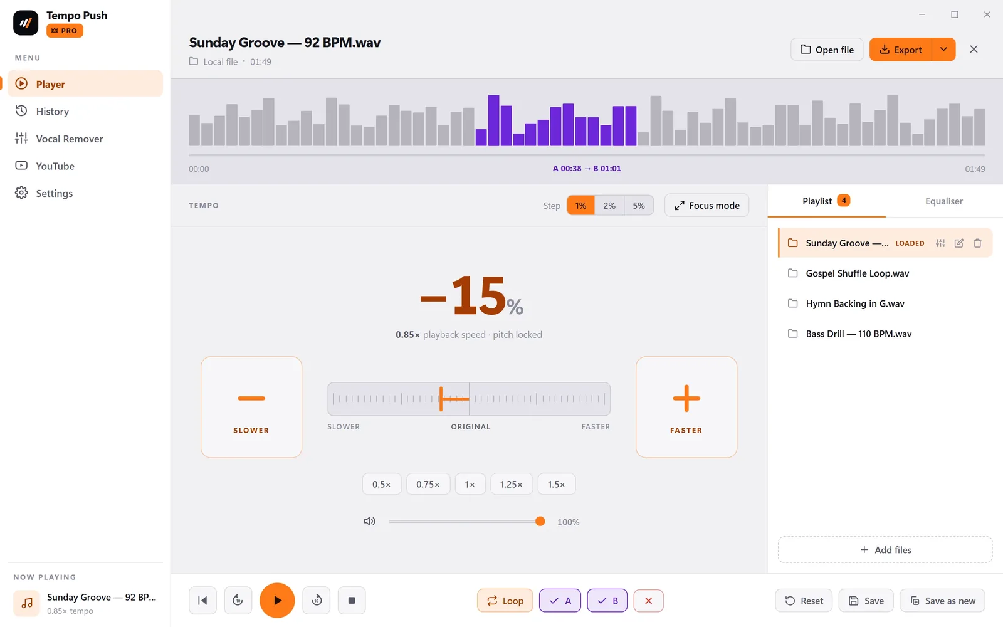Choose the 0.75× speed preset
Screen dimensions: 1003x627
tap(428, 484)
